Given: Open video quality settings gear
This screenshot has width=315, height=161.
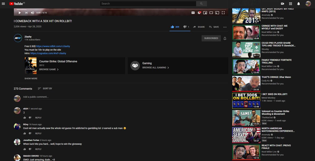Looking at the screenshot, I should point(199,13).
